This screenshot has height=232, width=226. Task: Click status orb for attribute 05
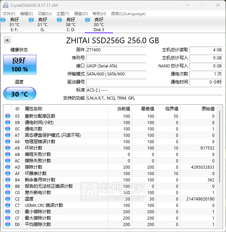click(8, 116)
